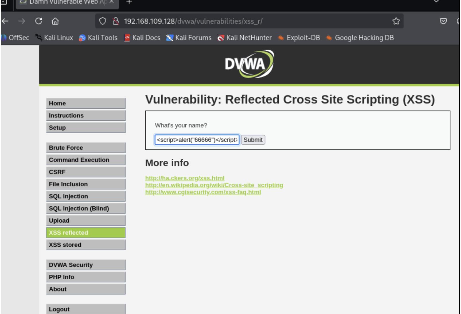Click the insecure connection padlock icon

coord(116,21)
